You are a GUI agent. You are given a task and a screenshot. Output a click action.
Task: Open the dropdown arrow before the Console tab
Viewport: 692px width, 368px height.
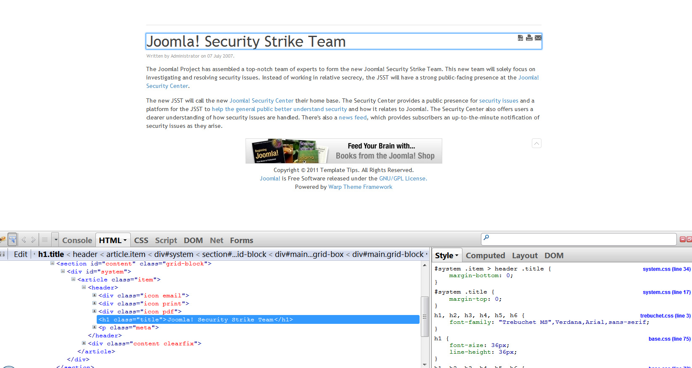[55, 240]
